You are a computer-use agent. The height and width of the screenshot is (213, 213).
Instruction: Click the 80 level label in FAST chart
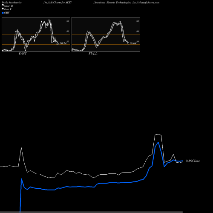pyautogui.click(x=68, y=21)
